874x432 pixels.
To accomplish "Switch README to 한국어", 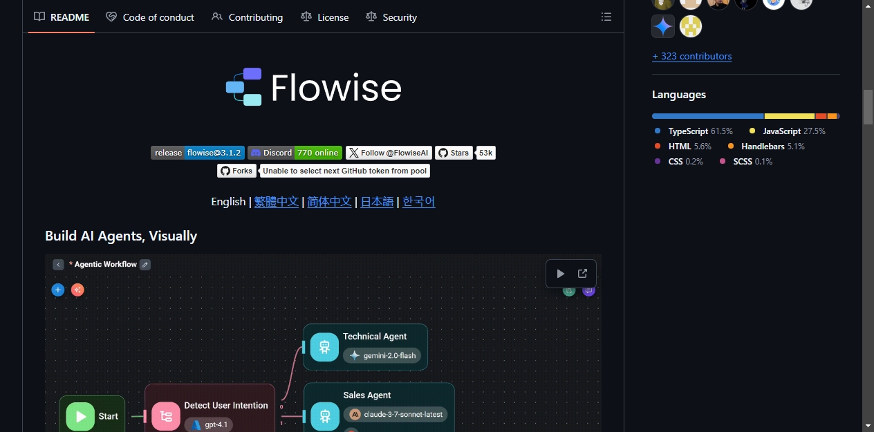I will point(419,201).
